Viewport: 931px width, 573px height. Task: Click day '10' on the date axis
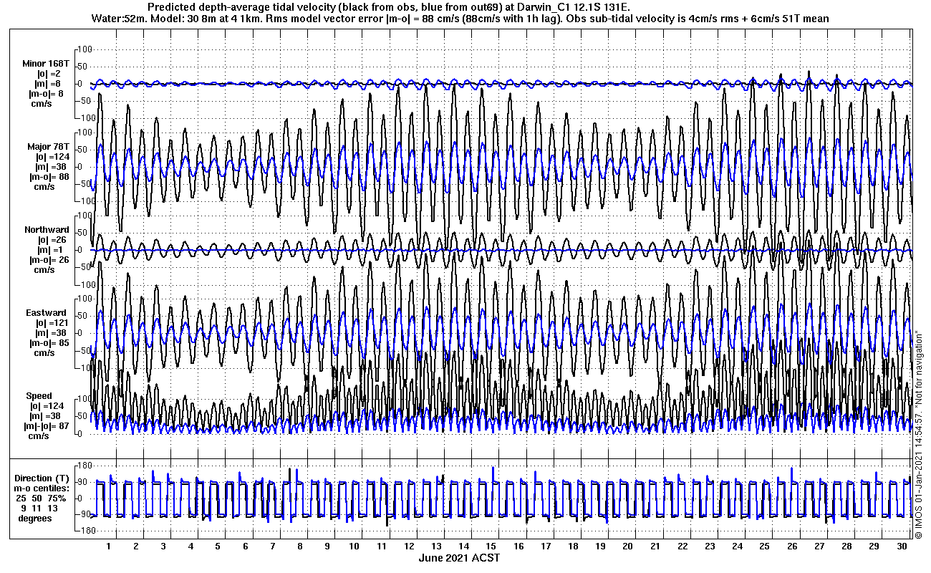point(354,546)
